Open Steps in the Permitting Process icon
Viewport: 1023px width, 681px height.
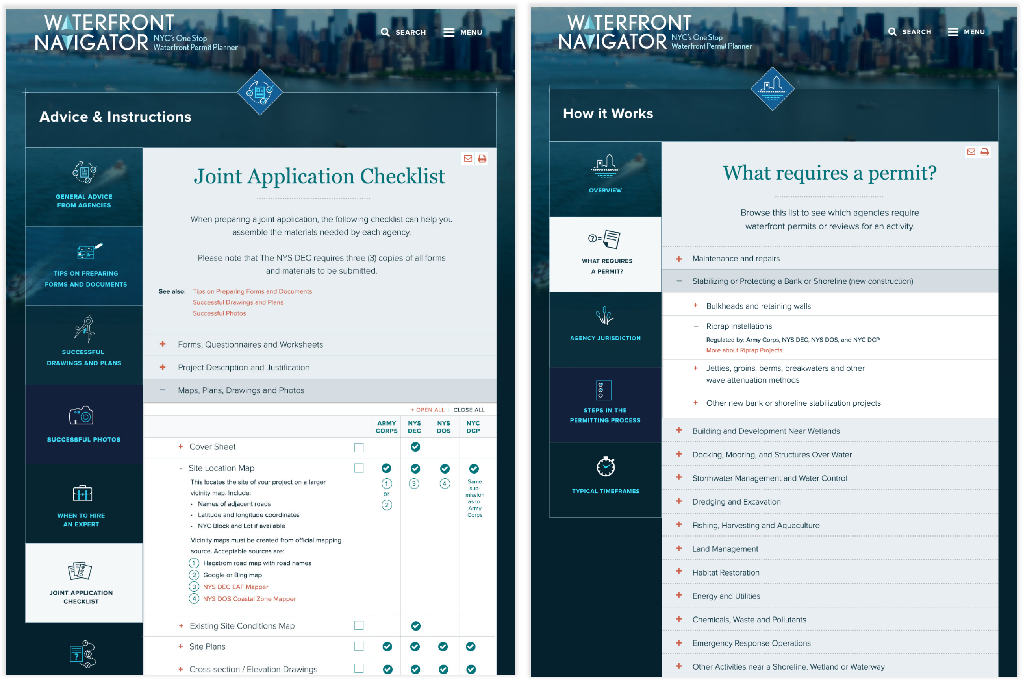point(604,390)
